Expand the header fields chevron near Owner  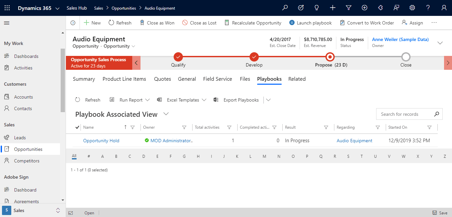click(x=440, y=43)
